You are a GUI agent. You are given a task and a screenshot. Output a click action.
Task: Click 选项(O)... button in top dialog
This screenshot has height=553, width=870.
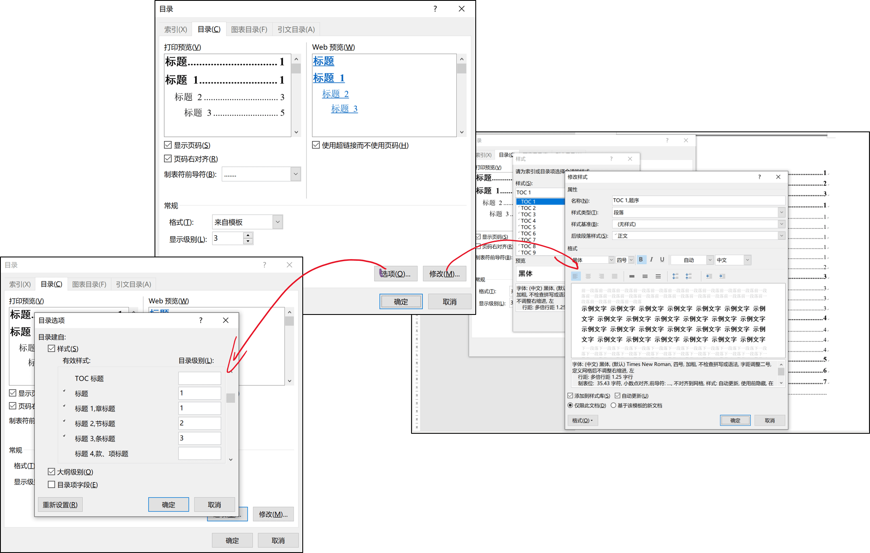pyautogui.click(x=396, y=273)
